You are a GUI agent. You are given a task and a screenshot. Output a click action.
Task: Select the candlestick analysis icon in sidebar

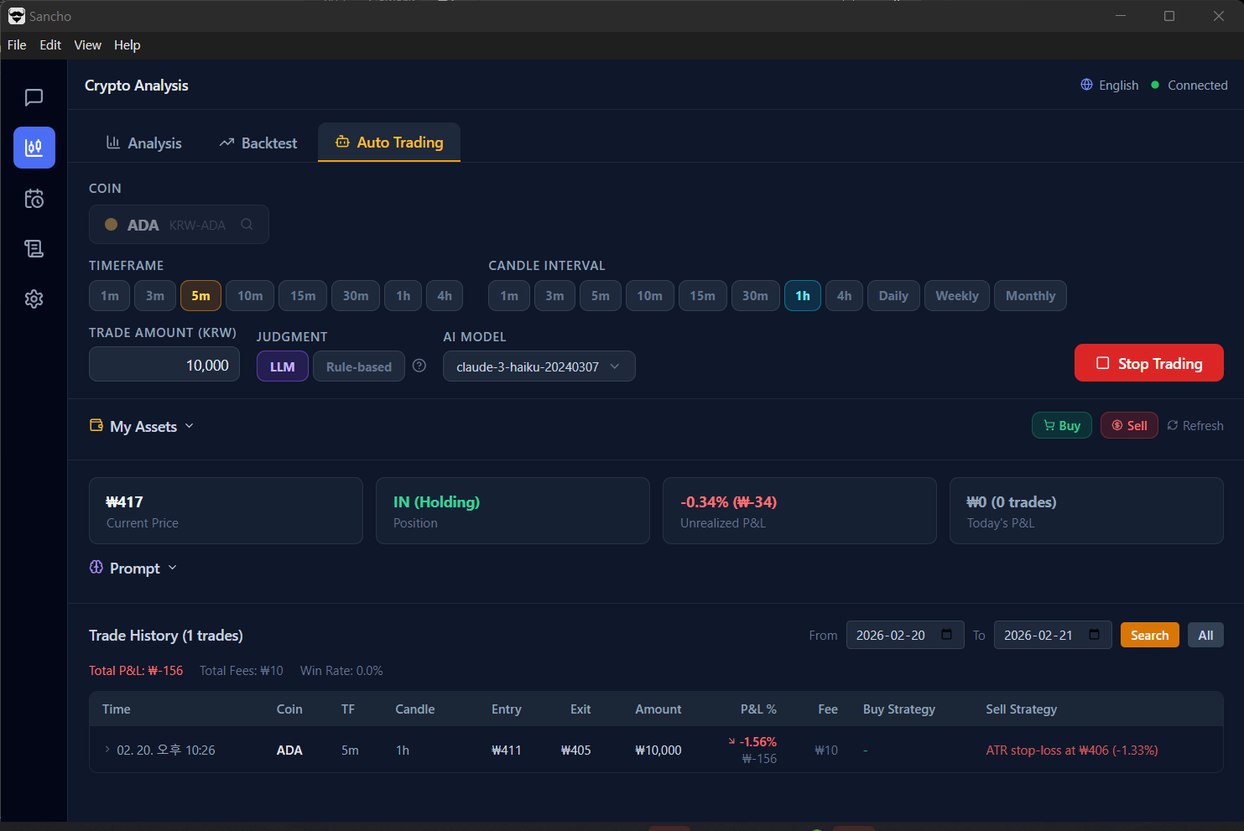pyautogui.click(x=34, y=148)
